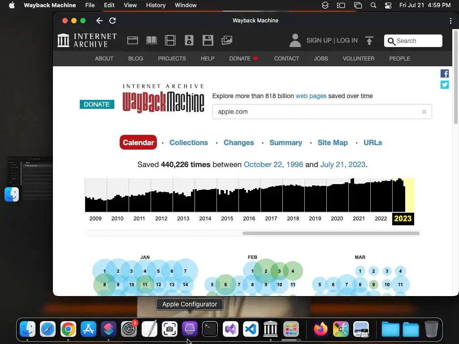Open the File menu

(x=90, y=5)
